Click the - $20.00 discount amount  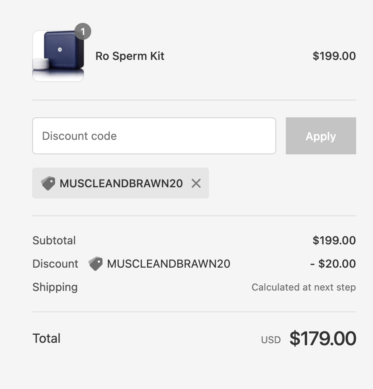click(333, 264)
